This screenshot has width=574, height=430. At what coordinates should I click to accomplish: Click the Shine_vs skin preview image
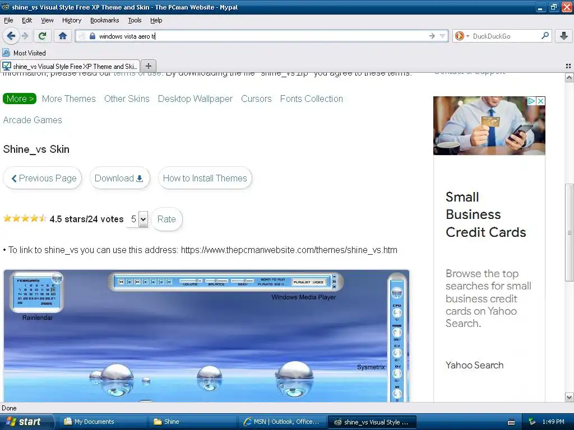coord(206,336)
